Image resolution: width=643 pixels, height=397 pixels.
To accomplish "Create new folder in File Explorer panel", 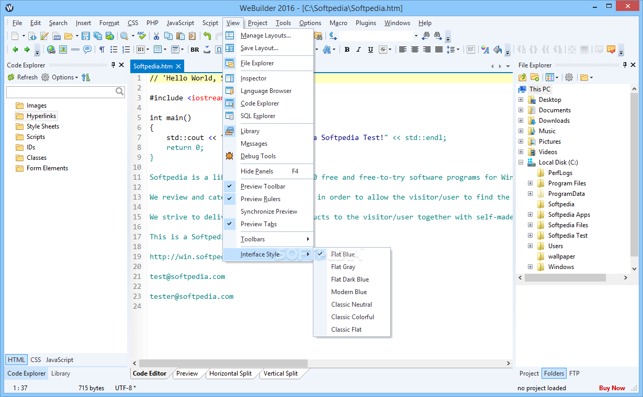I will pos(534,77).
